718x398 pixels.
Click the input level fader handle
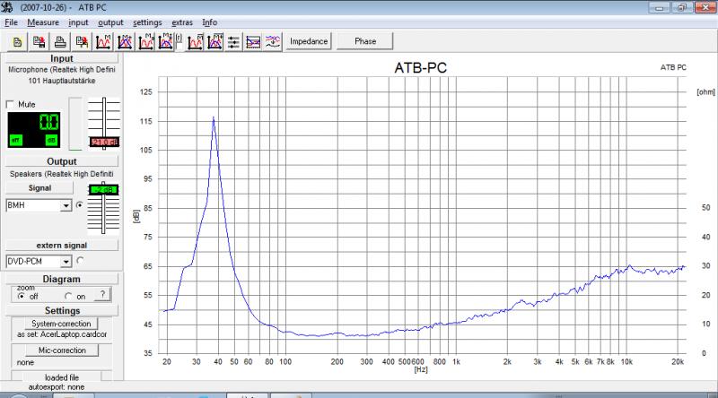[x=104, y=142]
